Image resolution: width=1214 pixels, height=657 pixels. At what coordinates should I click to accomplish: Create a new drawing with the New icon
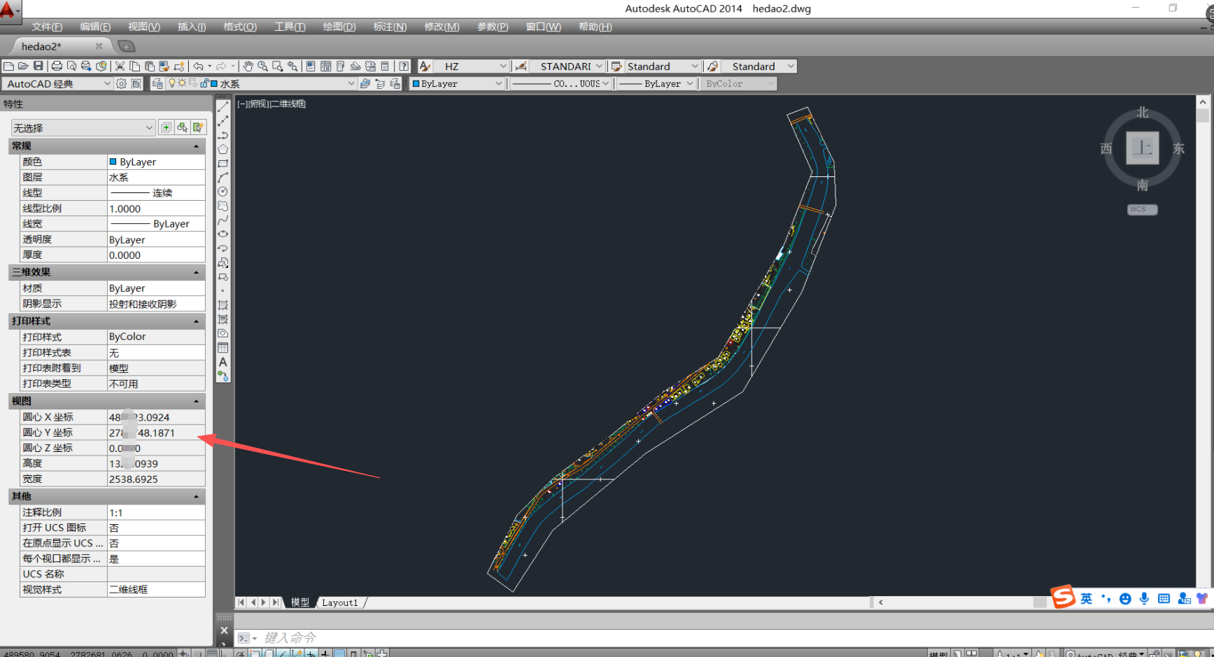pos(8,66)
